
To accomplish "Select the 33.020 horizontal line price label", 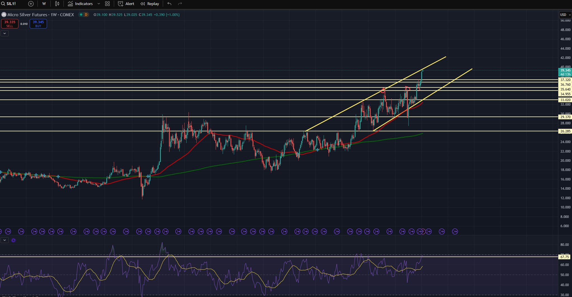I will point(565,100).
